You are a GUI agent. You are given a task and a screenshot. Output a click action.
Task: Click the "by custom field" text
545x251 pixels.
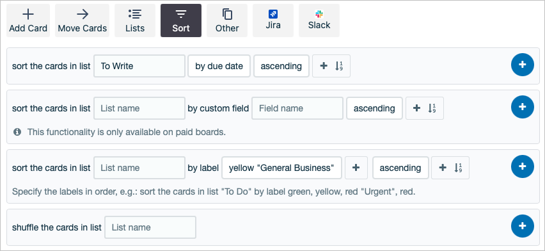218,108
